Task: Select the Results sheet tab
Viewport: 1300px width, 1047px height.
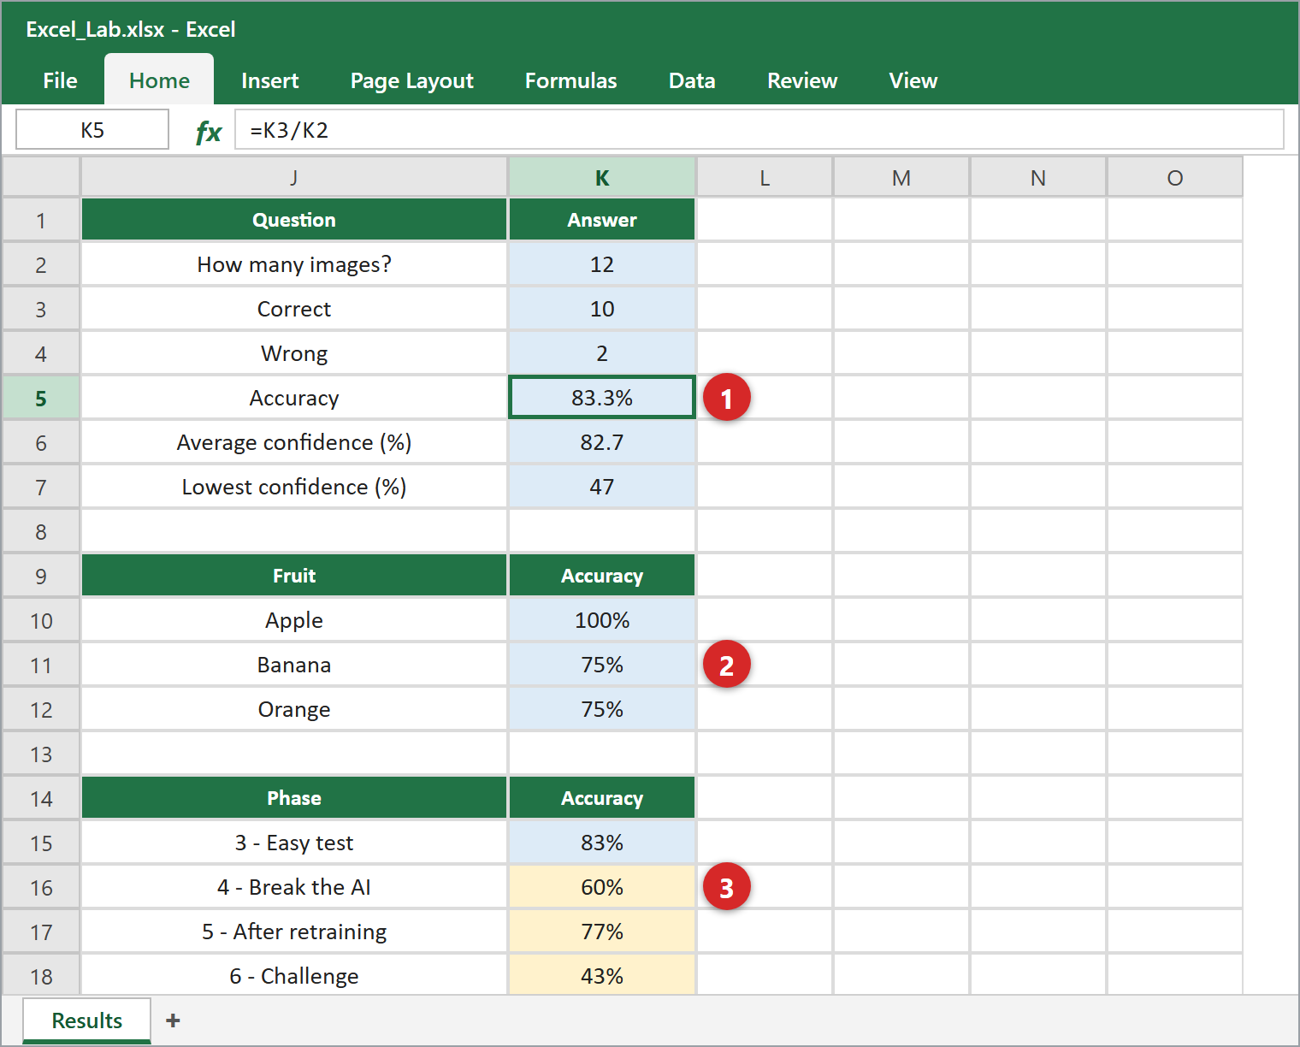Action: coord(87,1020)
